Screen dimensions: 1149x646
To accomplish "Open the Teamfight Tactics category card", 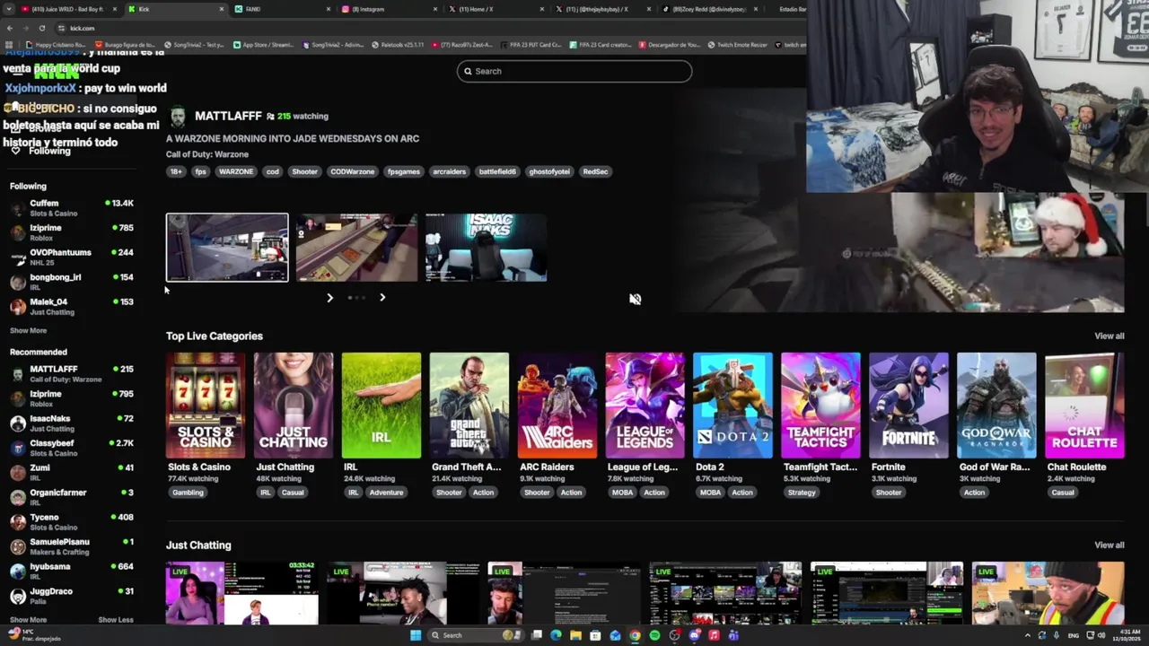I will point(820,406).
